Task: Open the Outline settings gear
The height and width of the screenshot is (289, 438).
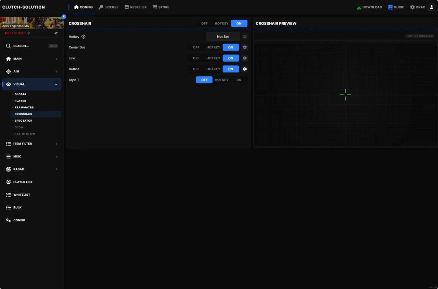Action: point(245,69)
